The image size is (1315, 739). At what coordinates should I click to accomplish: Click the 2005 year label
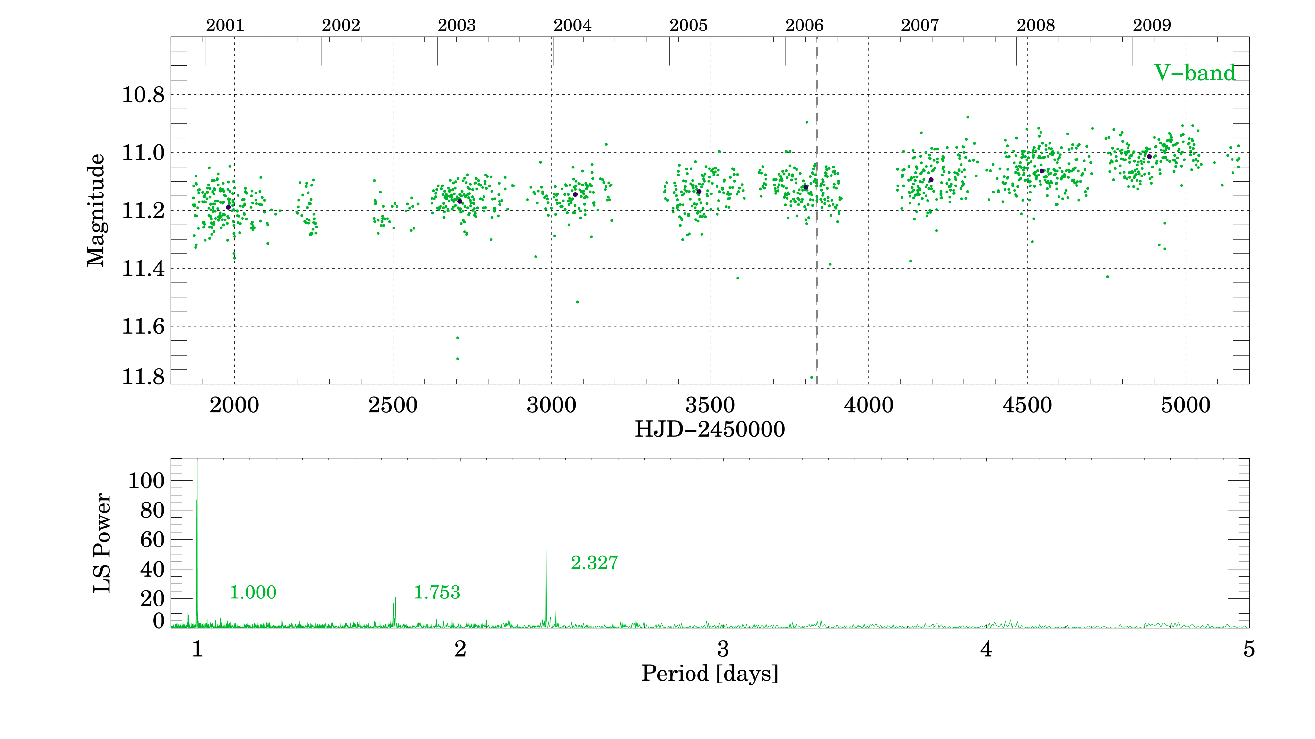pos(688,25)
